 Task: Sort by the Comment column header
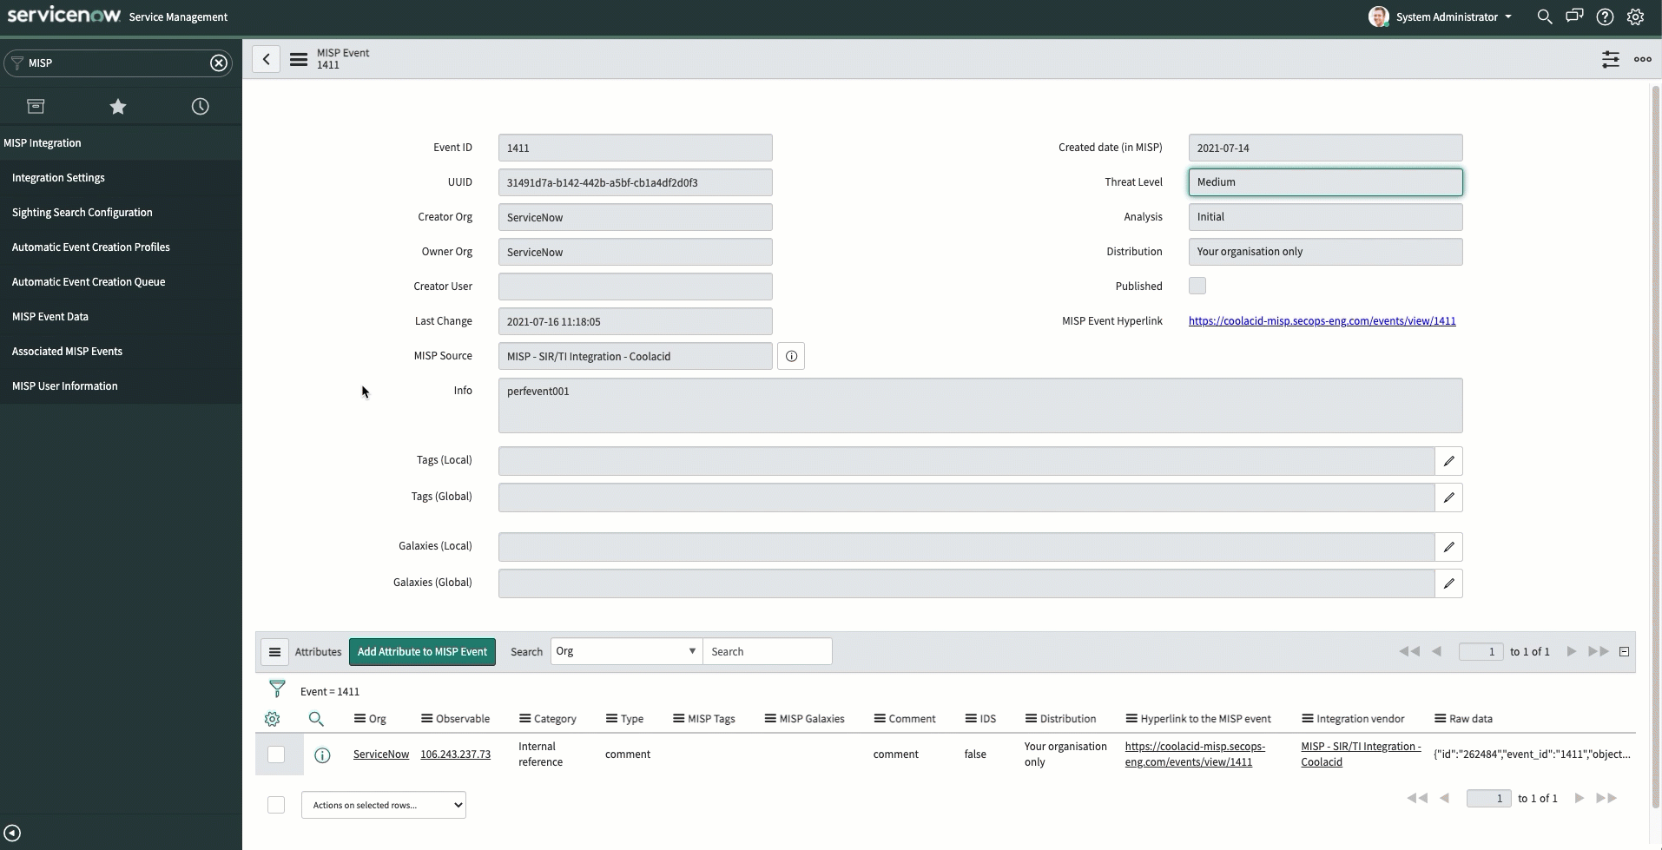pos(912,719)
